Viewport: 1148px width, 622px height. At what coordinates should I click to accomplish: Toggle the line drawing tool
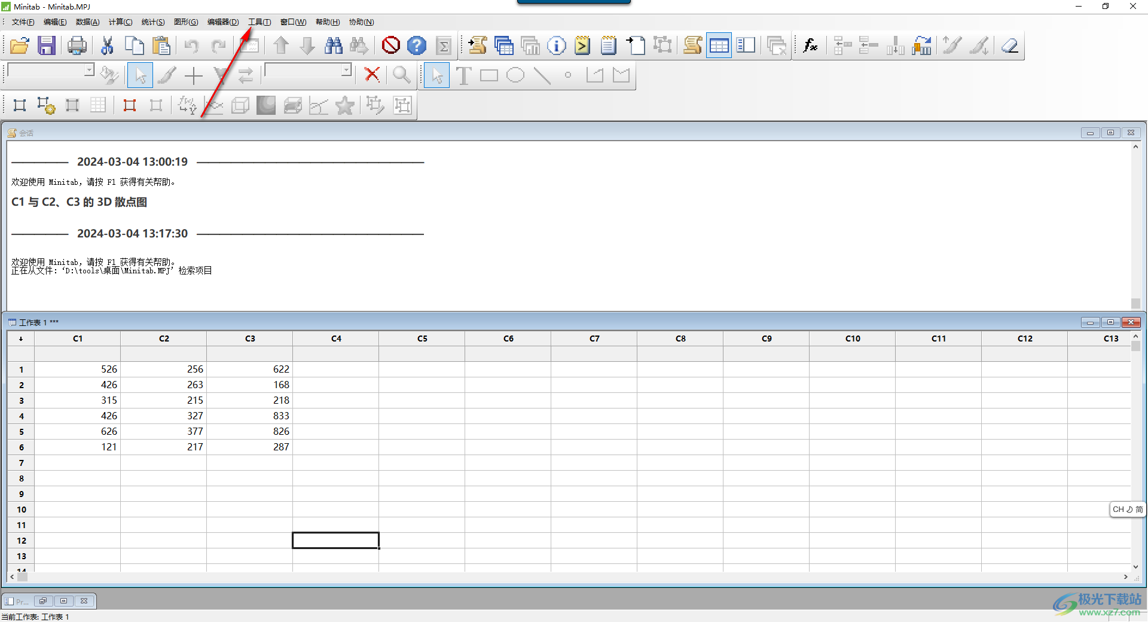pyautogui.click(x=542, y=75)
